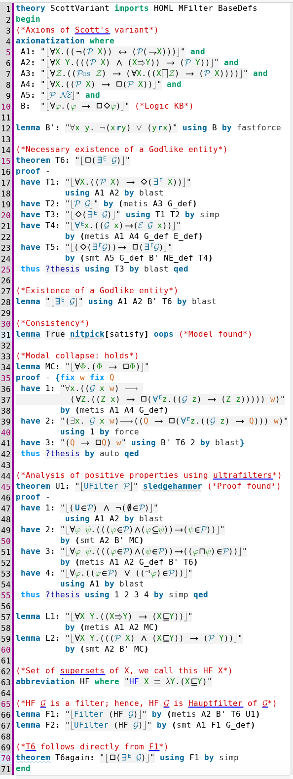Click the comment "(*Existence of a Godlike entity*)"

point(97,291)
